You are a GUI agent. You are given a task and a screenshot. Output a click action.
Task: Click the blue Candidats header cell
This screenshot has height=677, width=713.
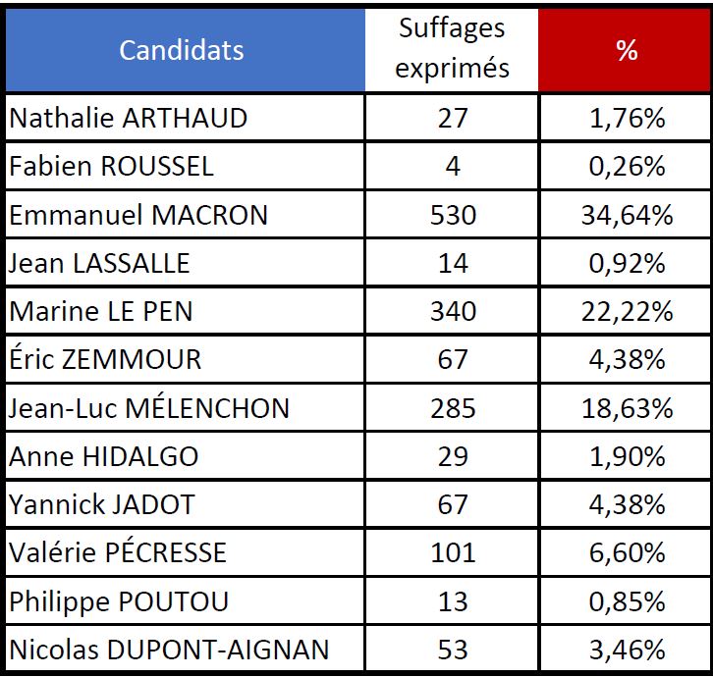(182, 49)
